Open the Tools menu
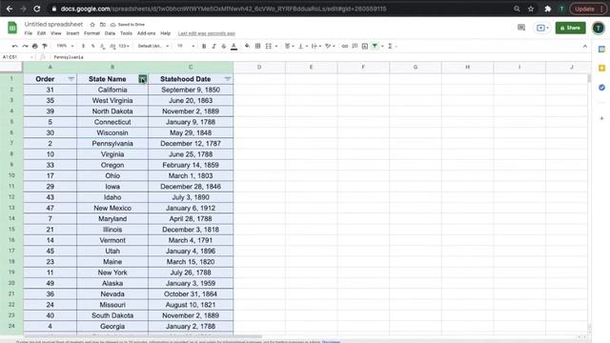610x343 pixels. tap(126, 33)
